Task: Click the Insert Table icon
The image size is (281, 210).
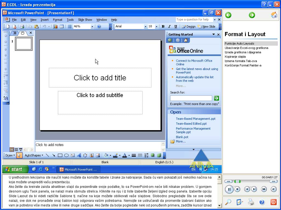Action: (62, 27)
